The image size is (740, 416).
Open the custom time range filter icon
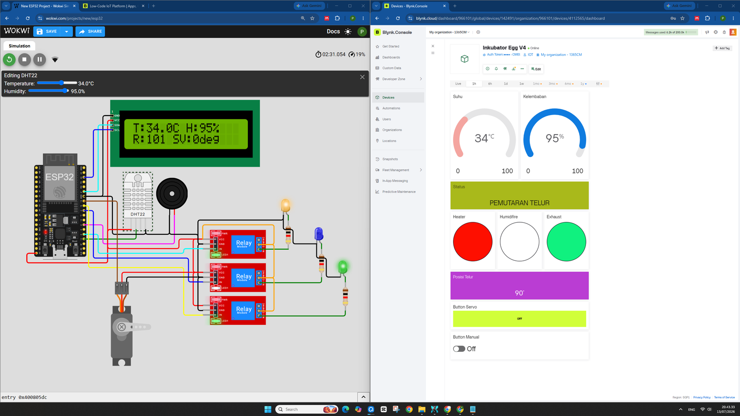599,84
